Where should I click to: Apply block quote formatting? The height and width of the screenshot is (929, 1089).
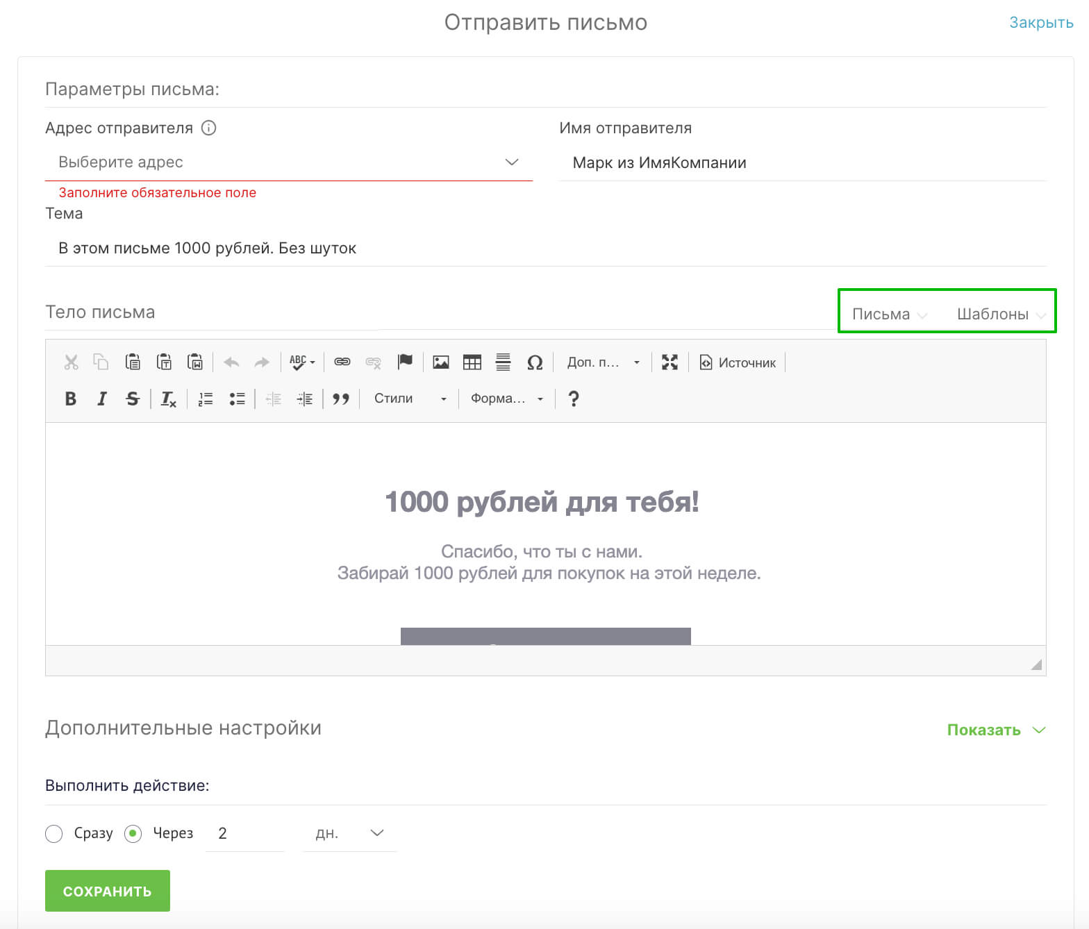pos(341,399)
